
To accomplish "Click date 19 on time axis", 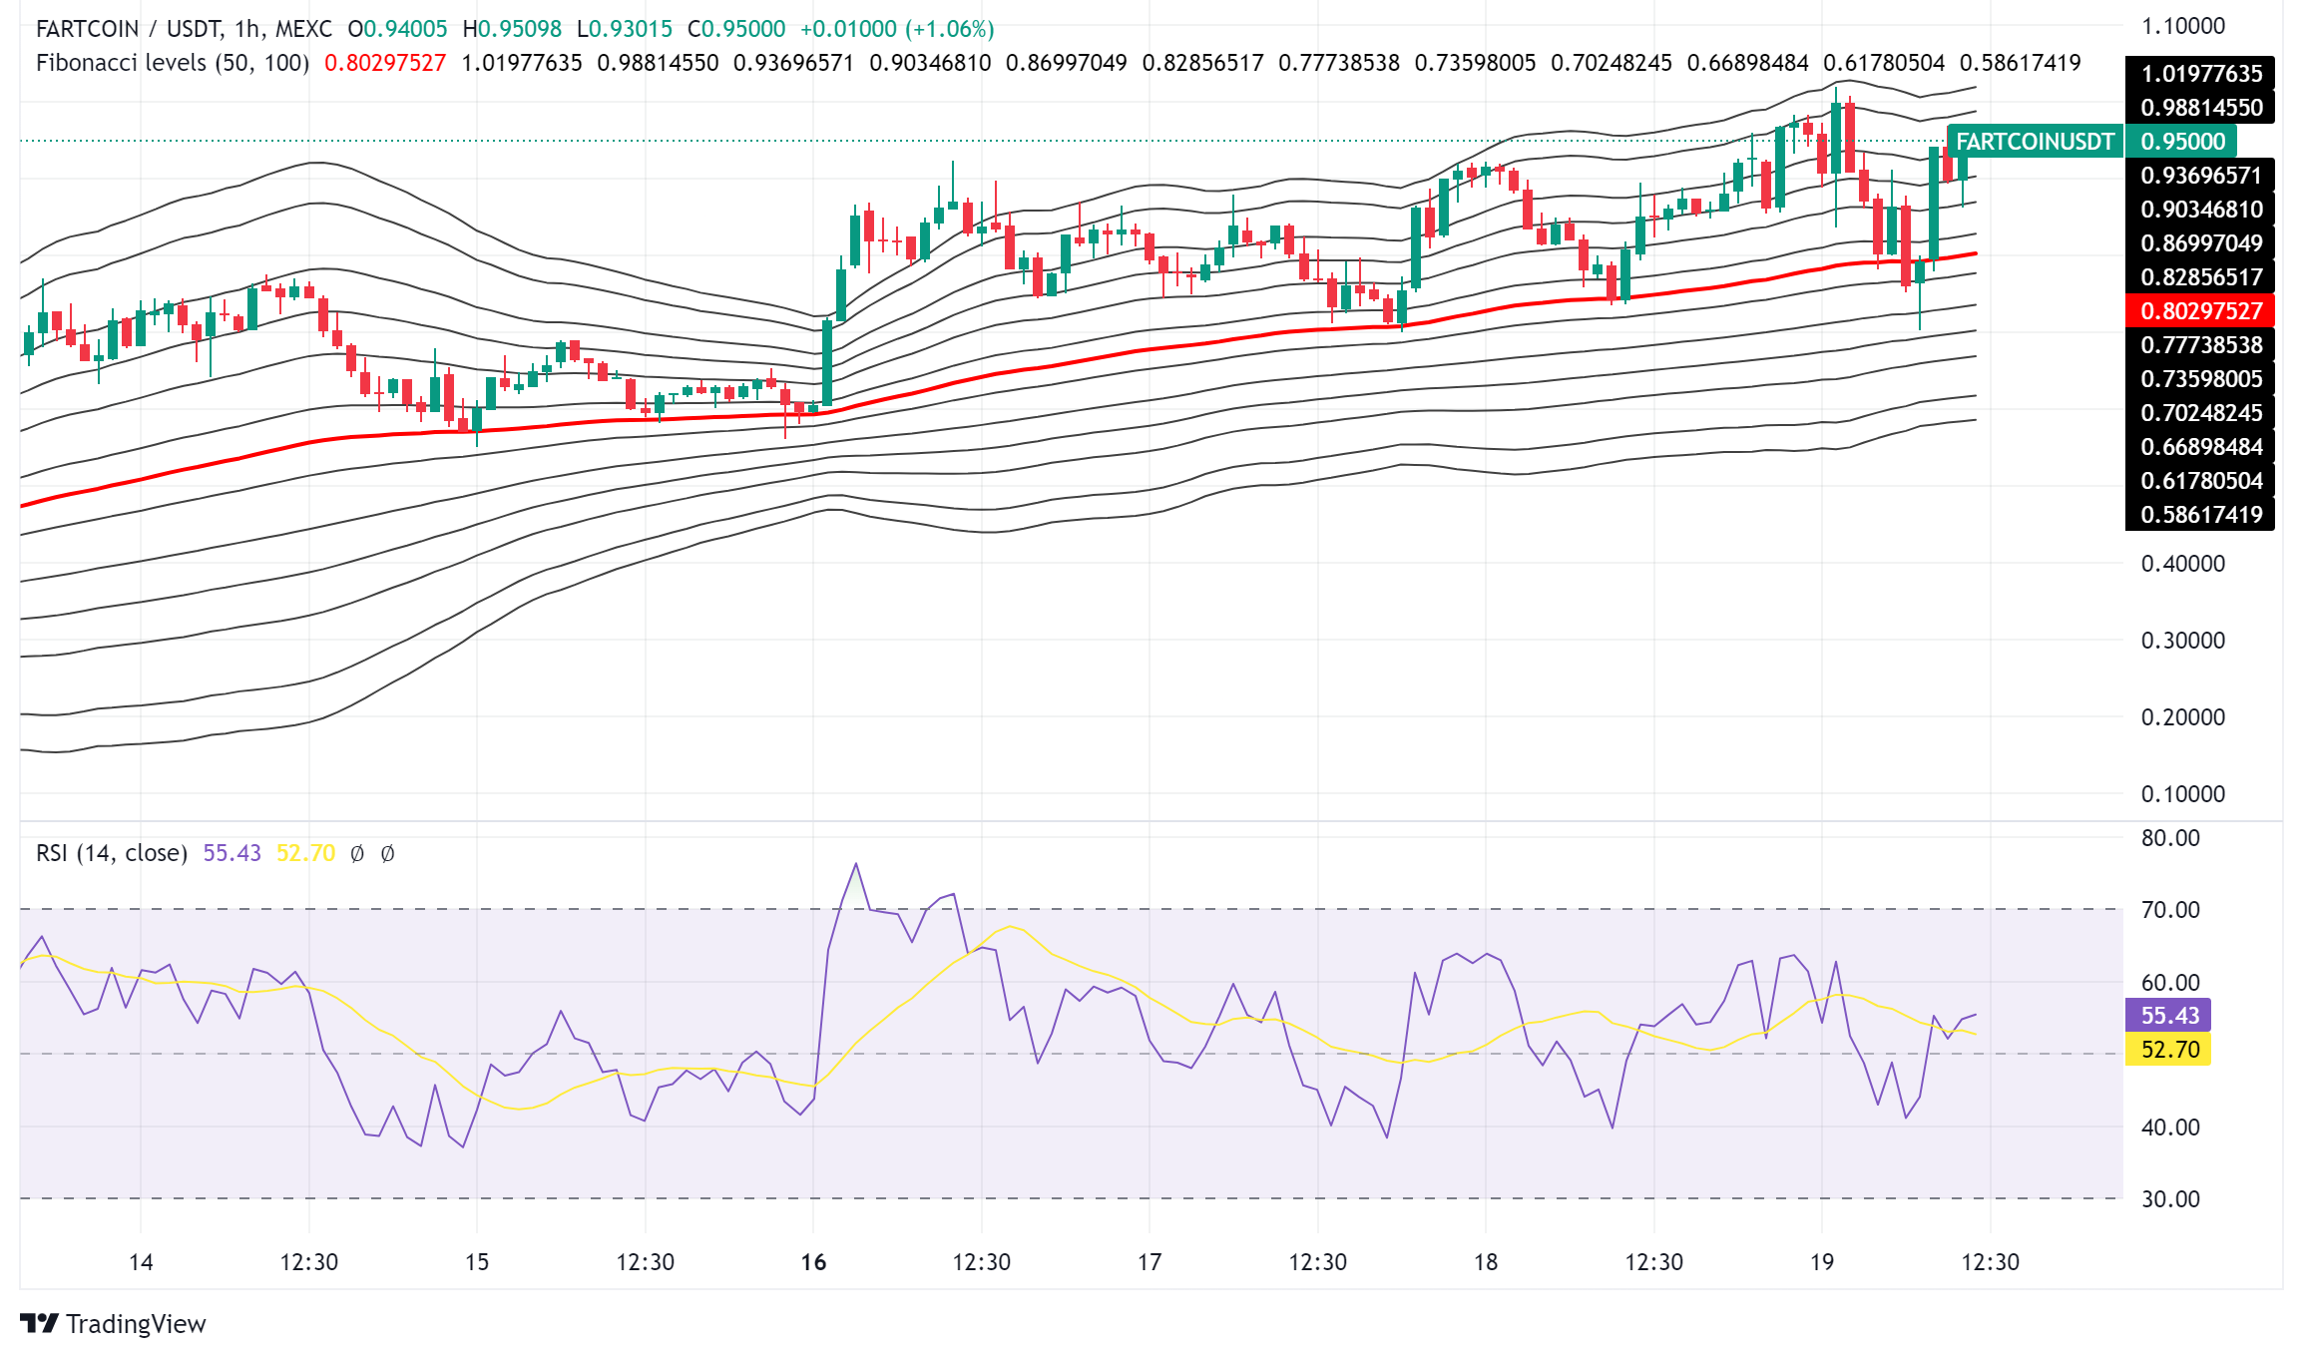I will click(1822, 1261).
